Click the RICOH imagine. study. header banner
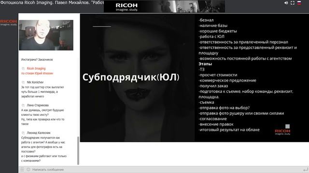The width and height of the screenshot is (309, 173). tap(164, 6)
